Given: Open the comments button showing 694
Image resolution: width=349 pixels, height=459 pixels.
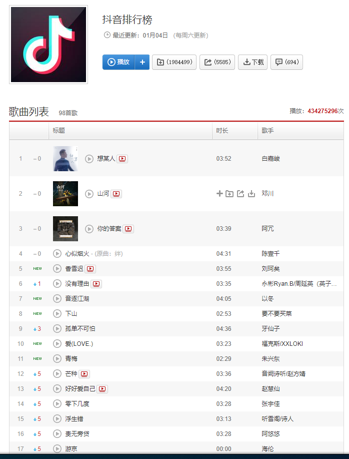Looking at the screenshot, I should (286, 62).
